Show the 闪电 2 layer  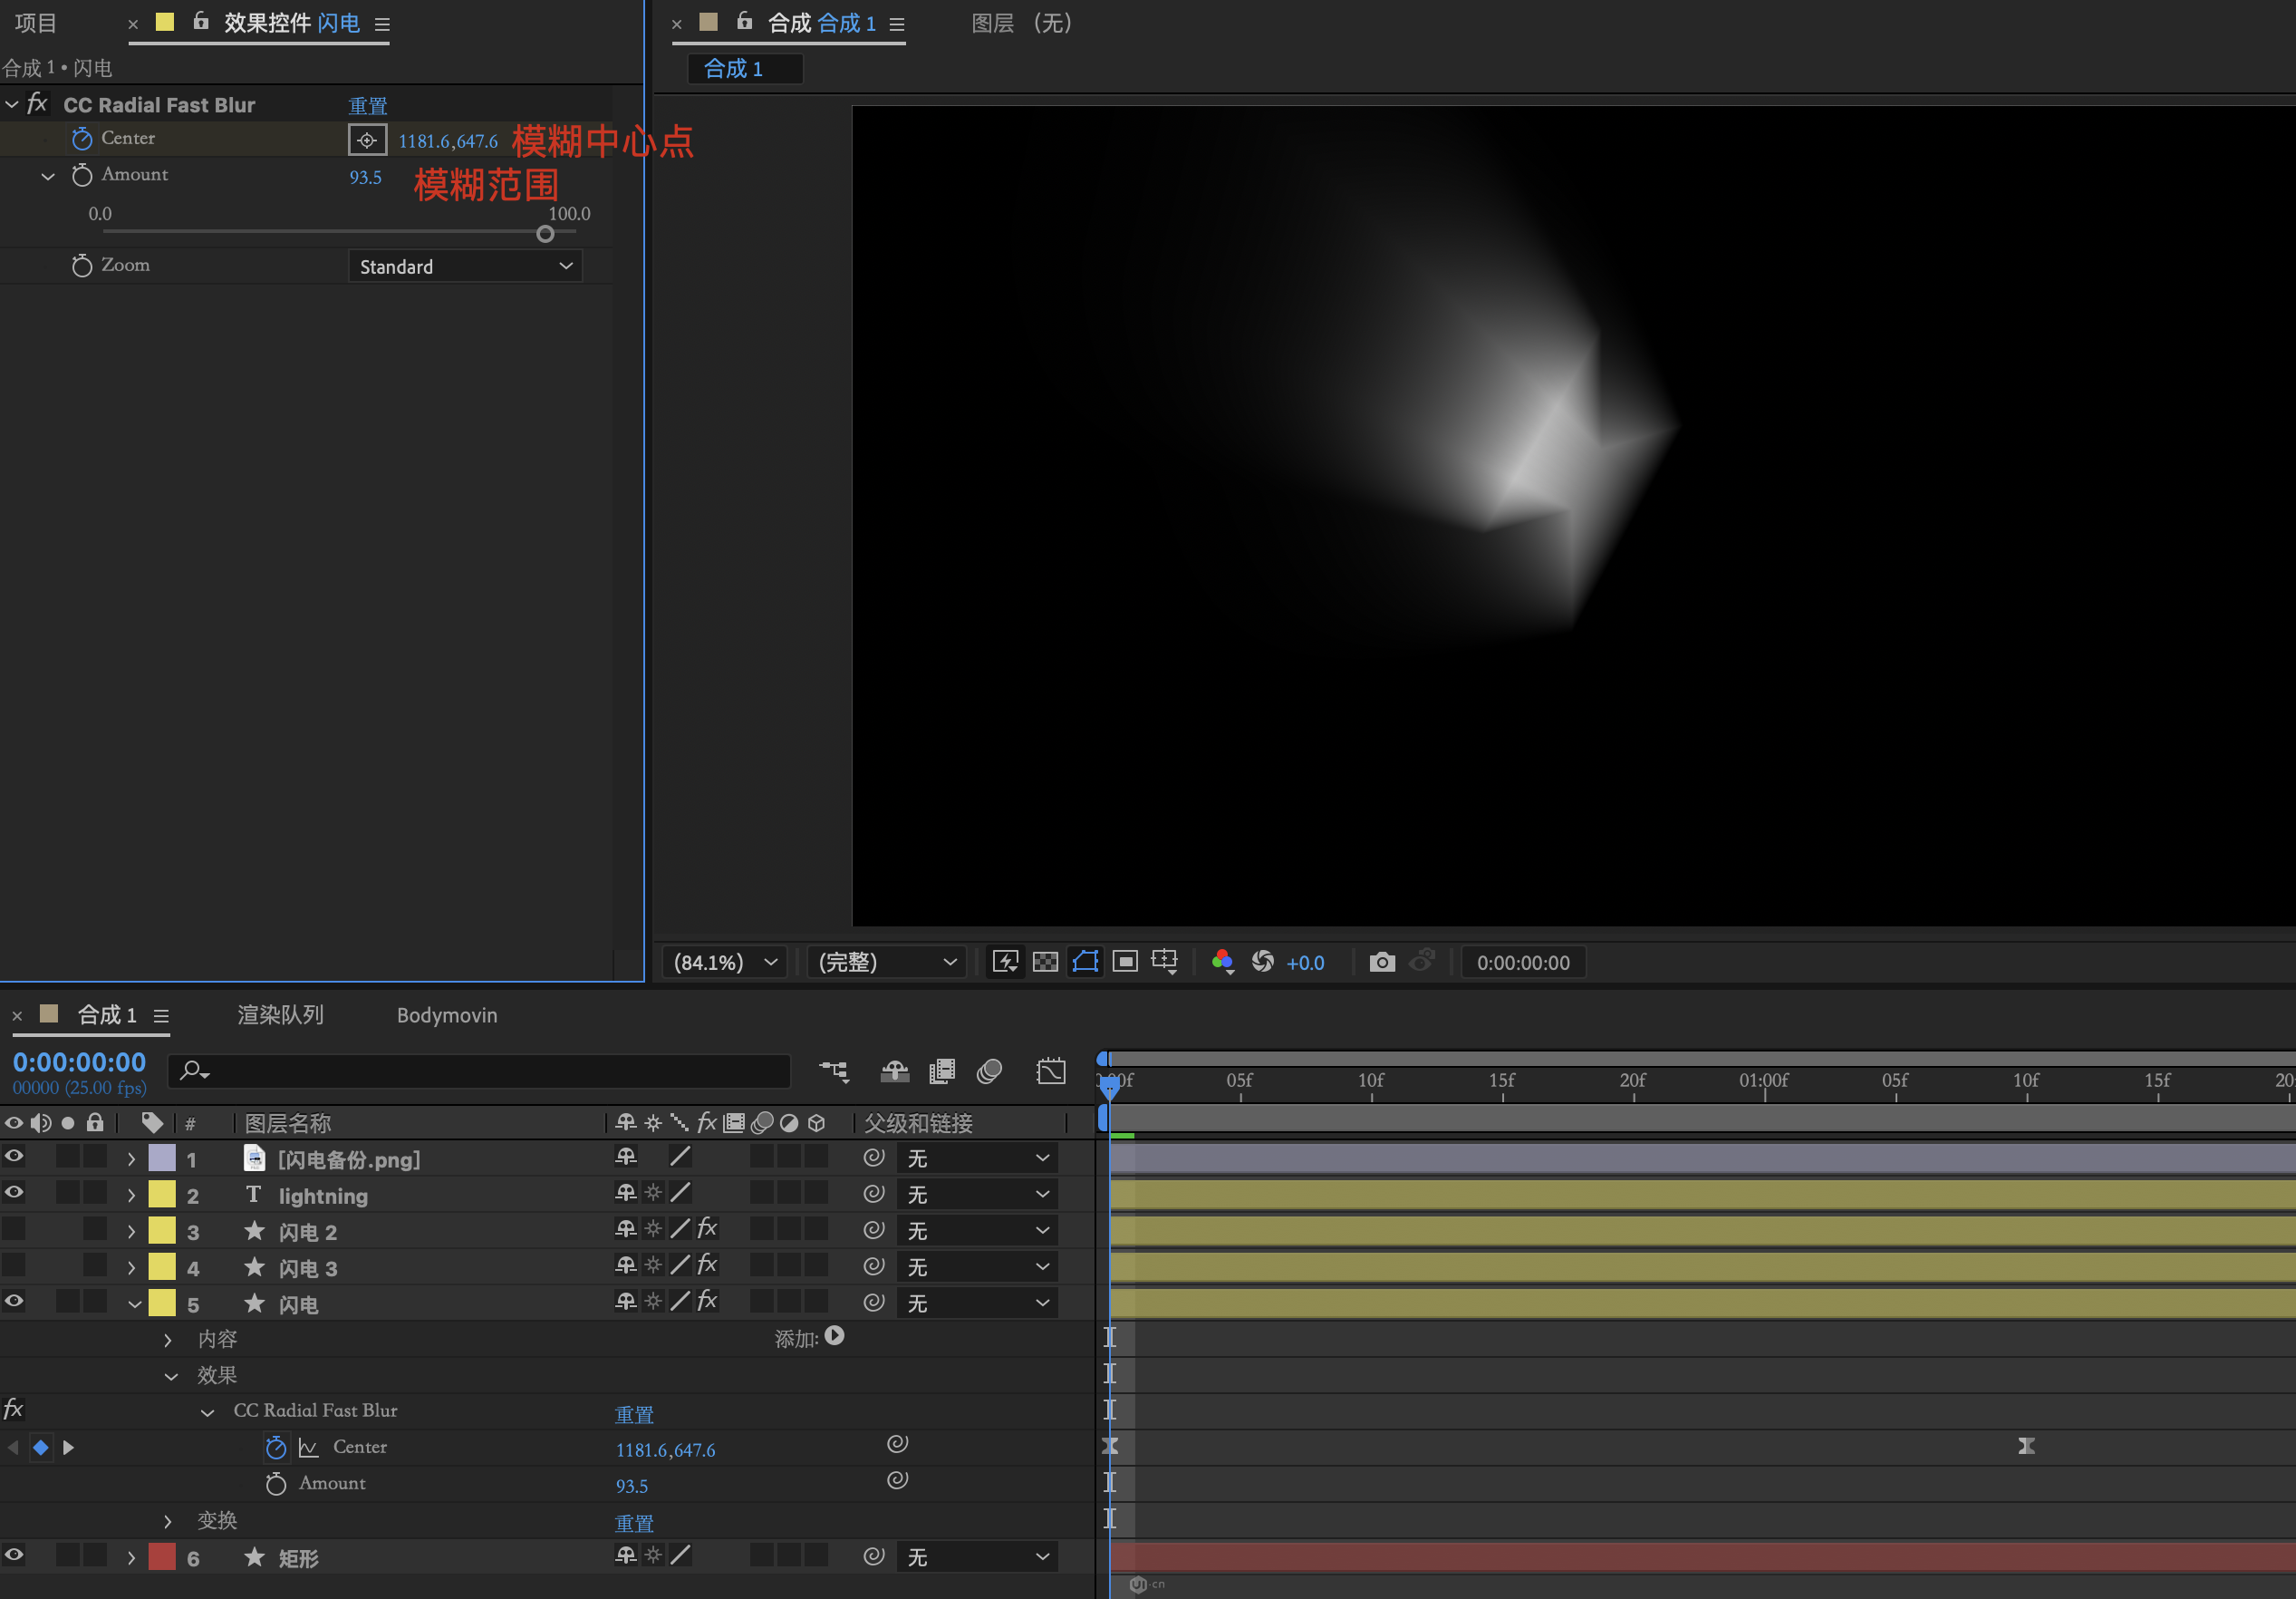(x=14, y=1229)
